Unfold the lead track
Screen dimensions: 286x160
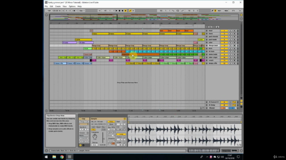207,31
